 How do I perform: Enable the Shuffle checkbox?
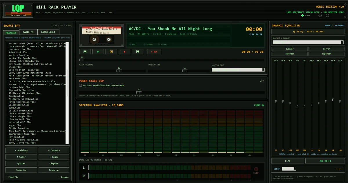click(7, 177)
